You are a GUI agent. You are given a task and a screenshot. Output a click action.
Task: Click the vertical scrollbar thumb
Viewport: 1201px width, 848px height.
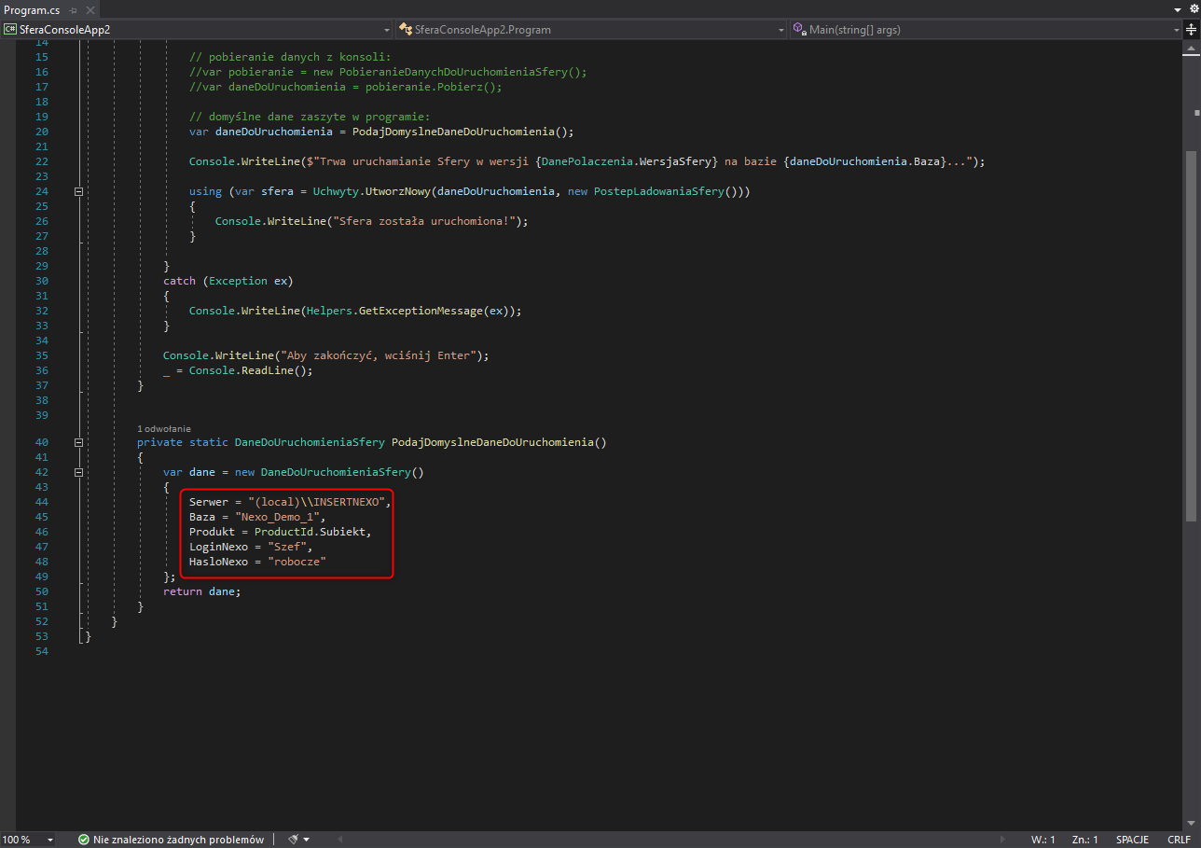click(1193, 336)
